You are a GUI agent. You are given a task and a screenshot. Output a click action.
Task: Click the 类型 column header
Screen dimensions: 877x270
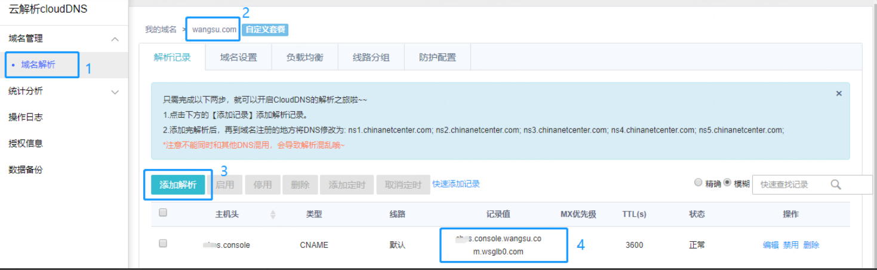314,214
